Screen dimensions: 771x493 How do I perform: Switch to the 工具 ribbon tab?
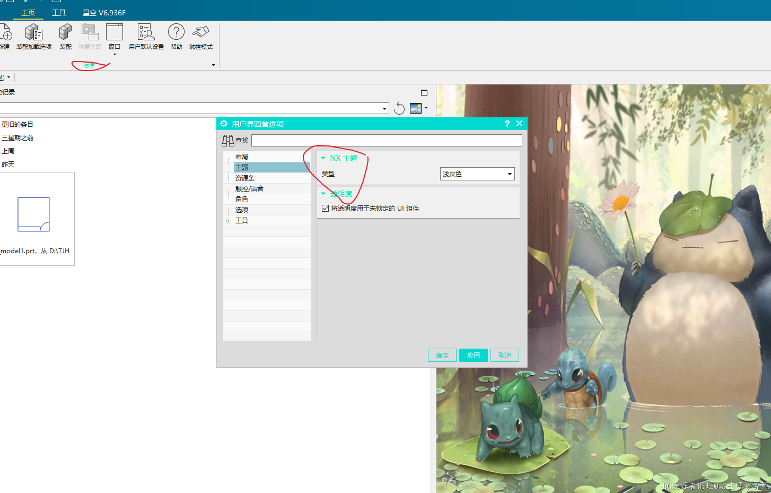59,13
